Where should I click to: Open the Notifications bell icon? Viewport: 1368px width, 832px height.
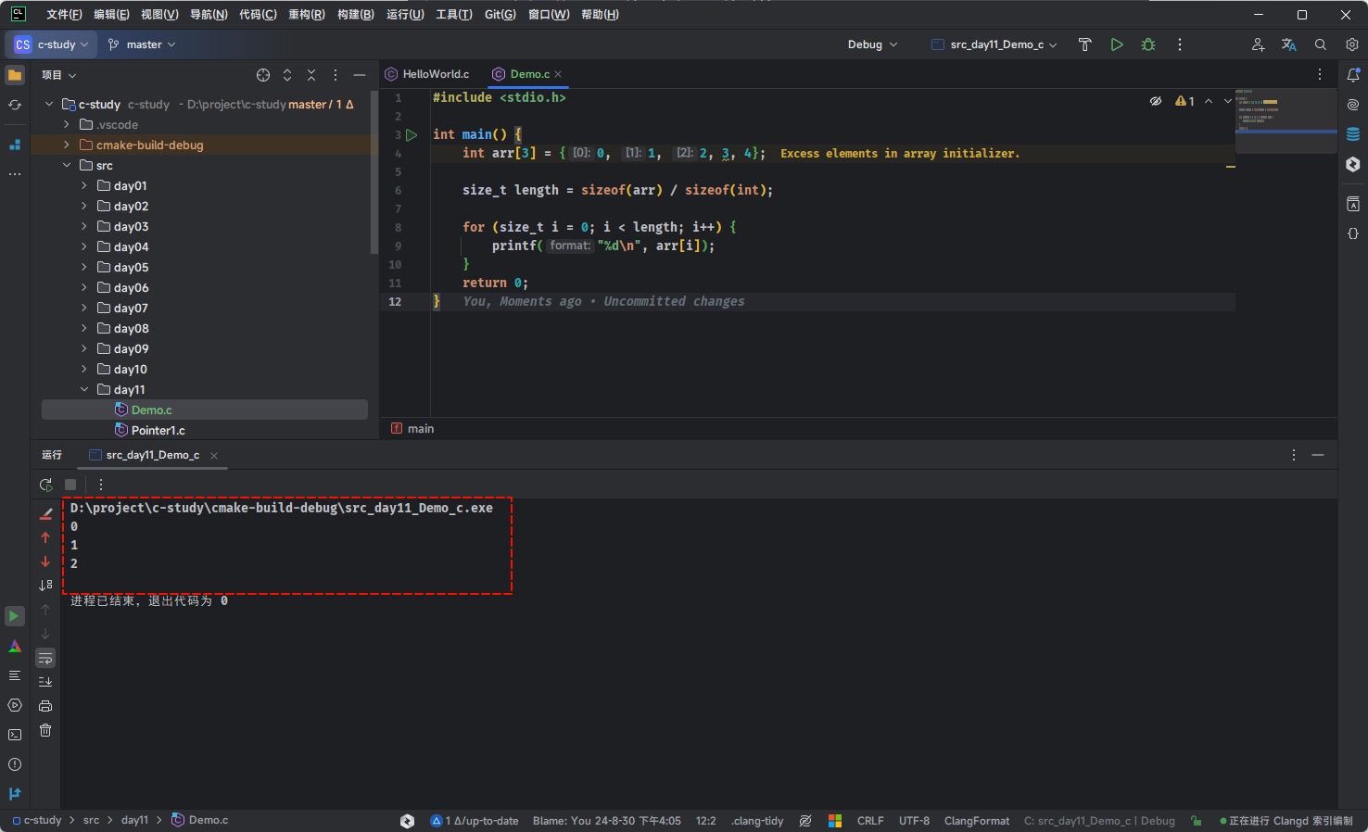pyautogui.click(x=1353, y=75)
